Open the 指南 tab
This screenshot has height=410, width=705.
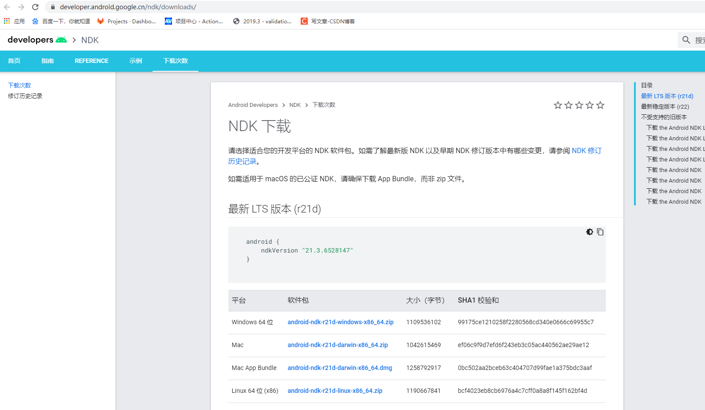click(48, 61)
